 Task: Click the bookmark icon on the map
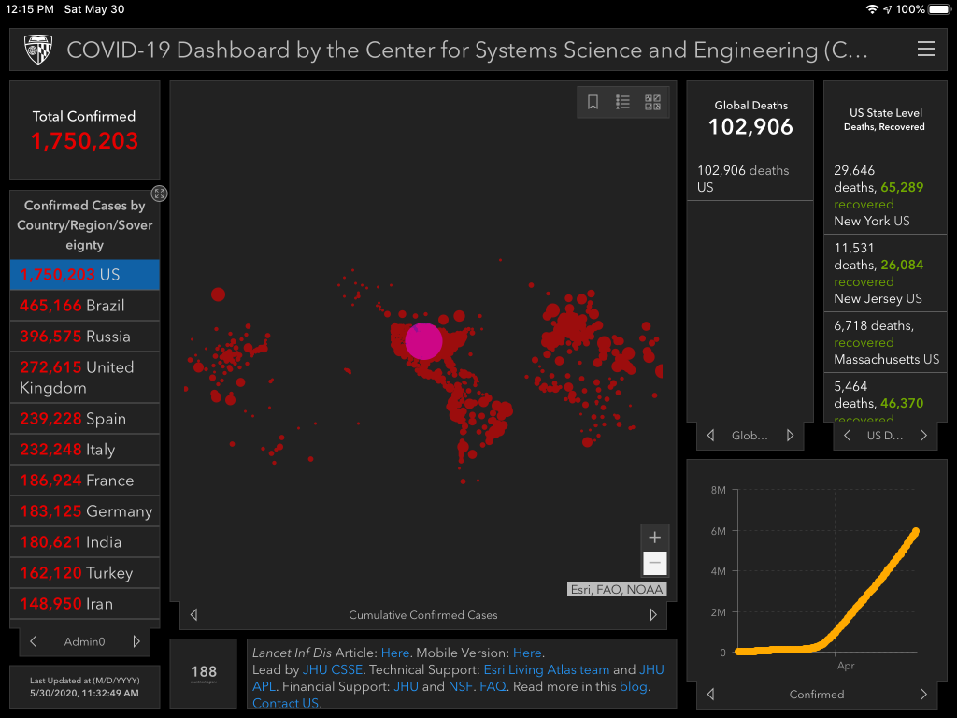tap(593, 103)
